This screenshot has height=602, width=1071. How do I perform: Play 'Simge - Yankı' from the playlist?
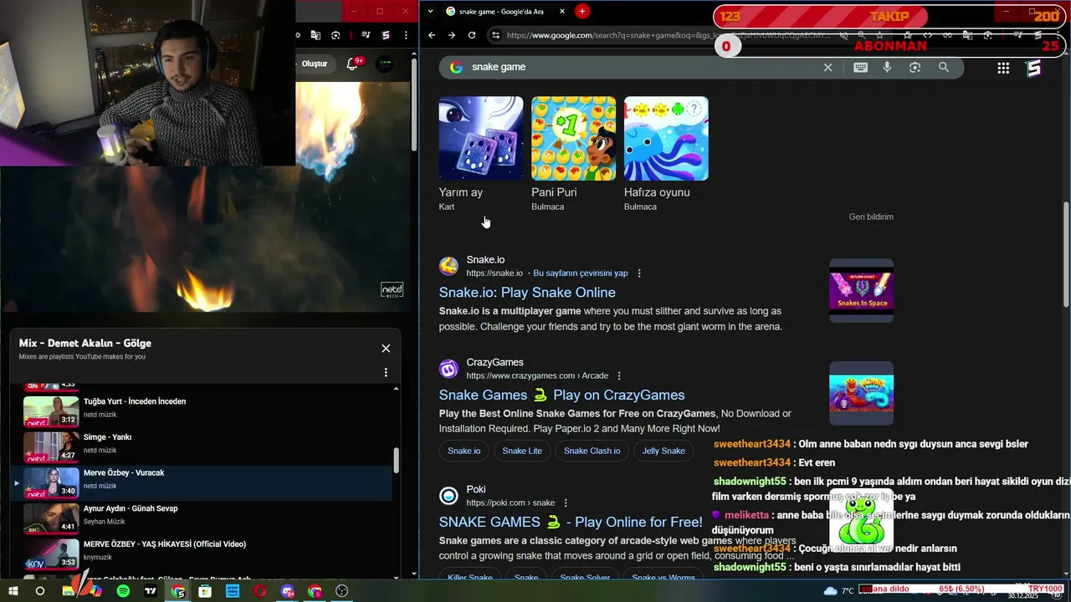coord(201,446)
